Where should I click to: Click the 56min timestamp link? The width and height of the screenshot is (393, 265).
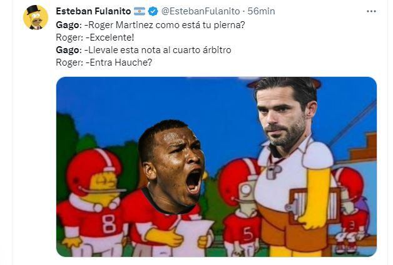pyautogui.click(x=261, y=11)
